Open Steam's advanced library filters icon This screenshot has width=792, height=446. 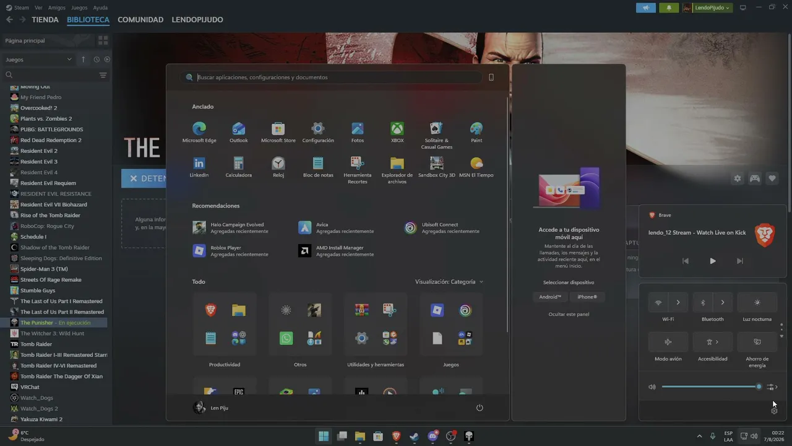tap(103, 75)
